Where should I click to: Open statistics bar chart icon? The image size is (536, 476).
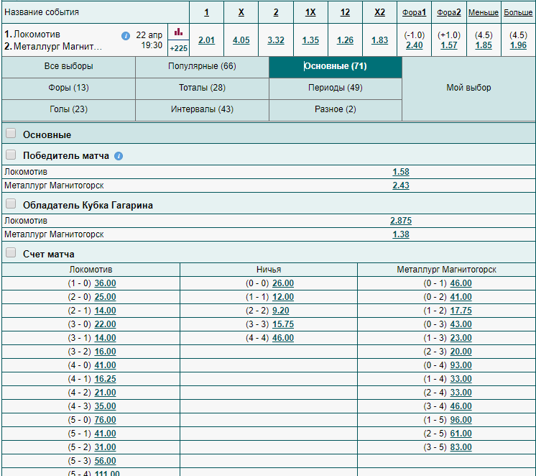[178, 32]
